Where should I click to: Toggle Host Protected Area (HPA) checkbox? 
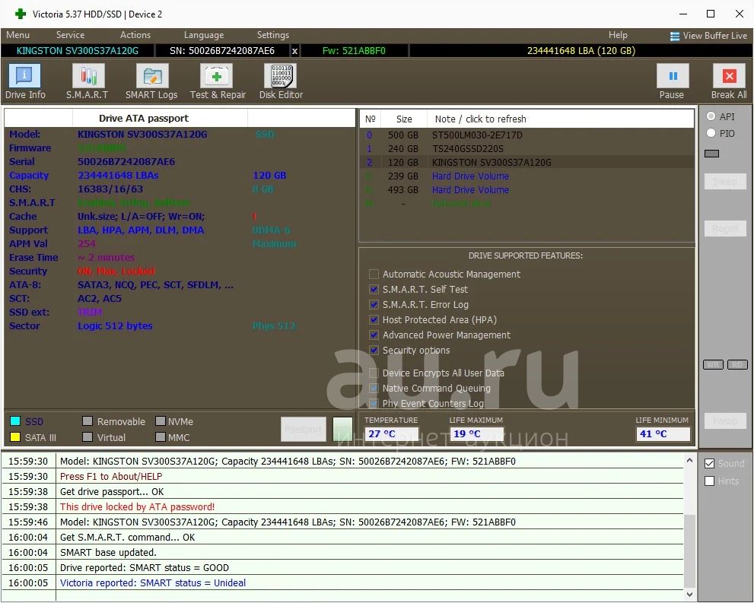(373, 320)
